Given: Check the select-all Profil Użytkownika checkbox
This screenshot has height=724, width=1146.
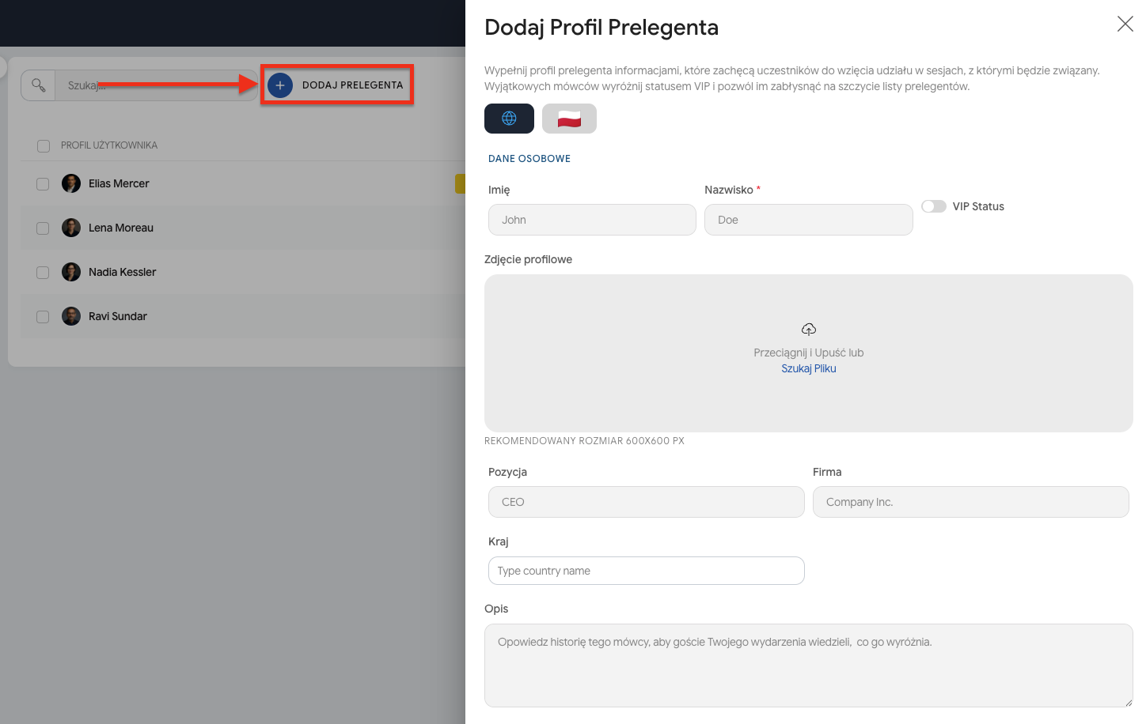Looking at the screenshot, I should pos(44,146).
